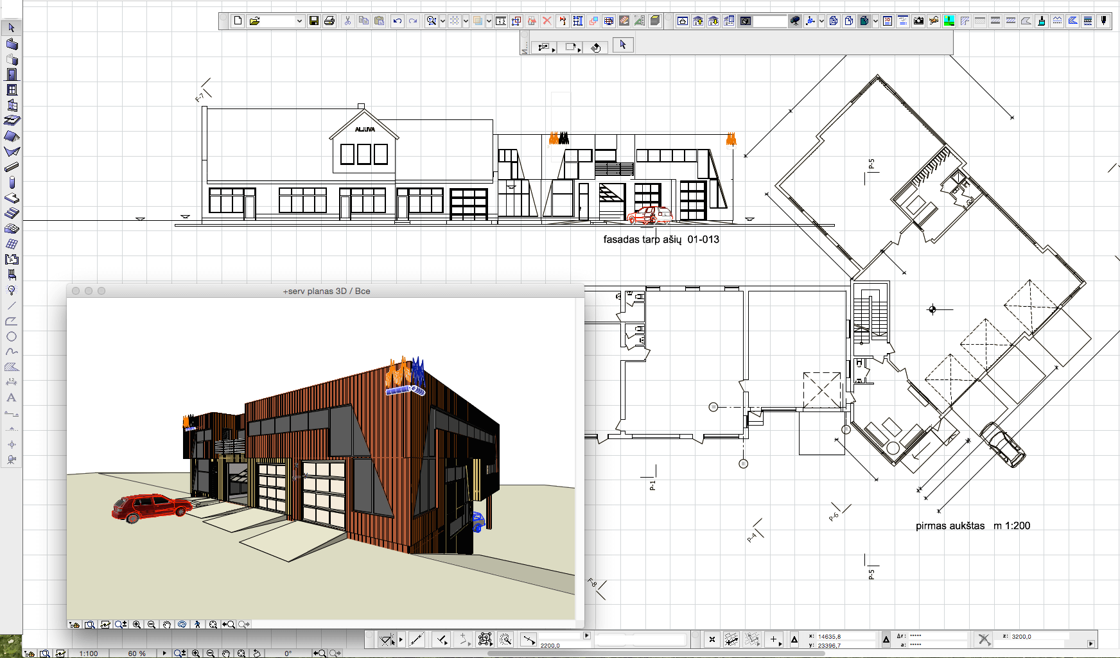Toggle the grid snap dotted icon

[455, 21]
